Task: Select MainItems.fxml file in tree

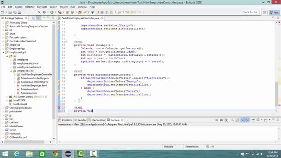Action: 29,89
